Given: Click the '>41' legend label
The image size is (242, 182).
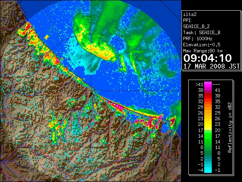Looking at the screenshot, I should tap(199, 85).
